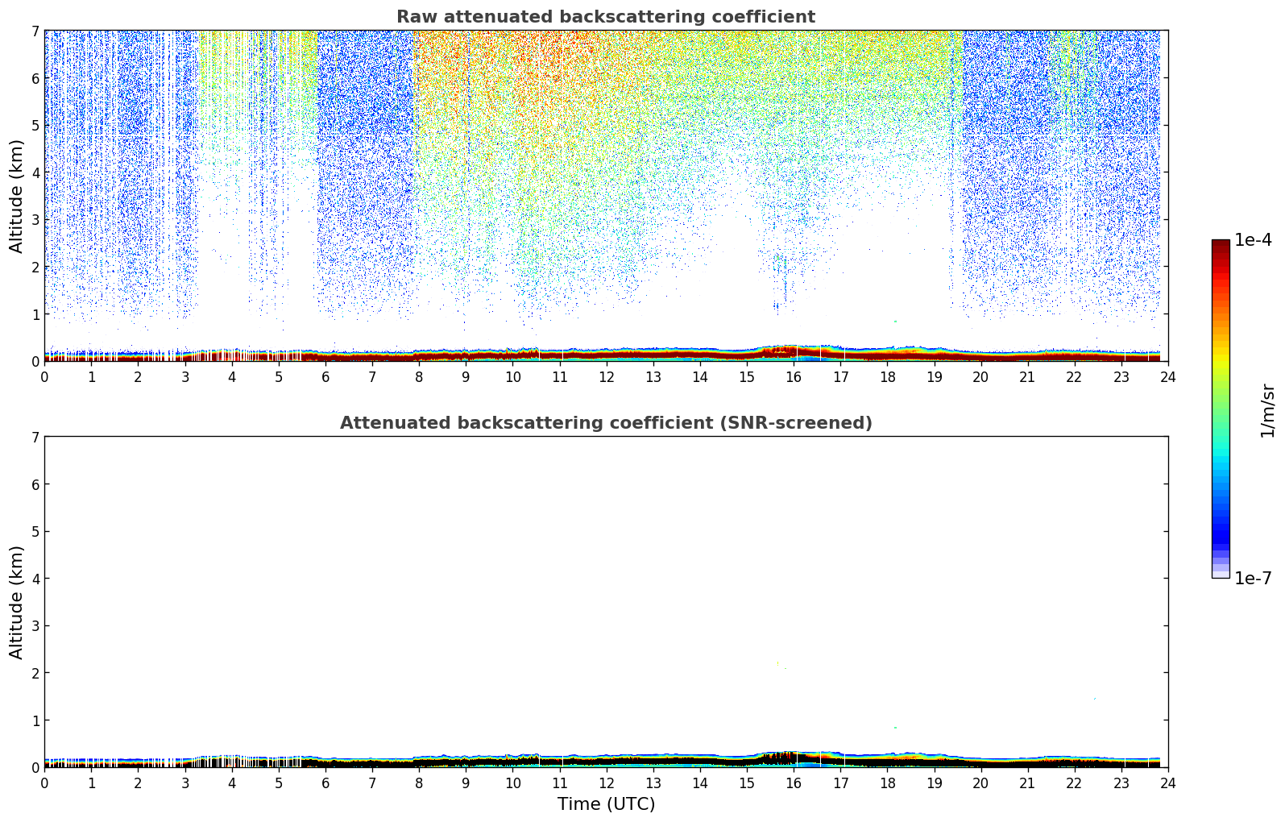The image size is (1285, 822).
Task: Click inside the SNR-screened plot area
Action: 606,602
